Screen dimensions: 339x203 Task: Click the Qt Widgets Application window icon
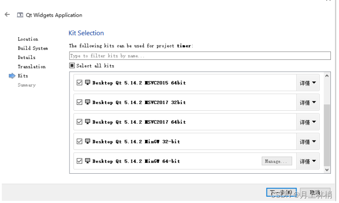coord(20,15)
